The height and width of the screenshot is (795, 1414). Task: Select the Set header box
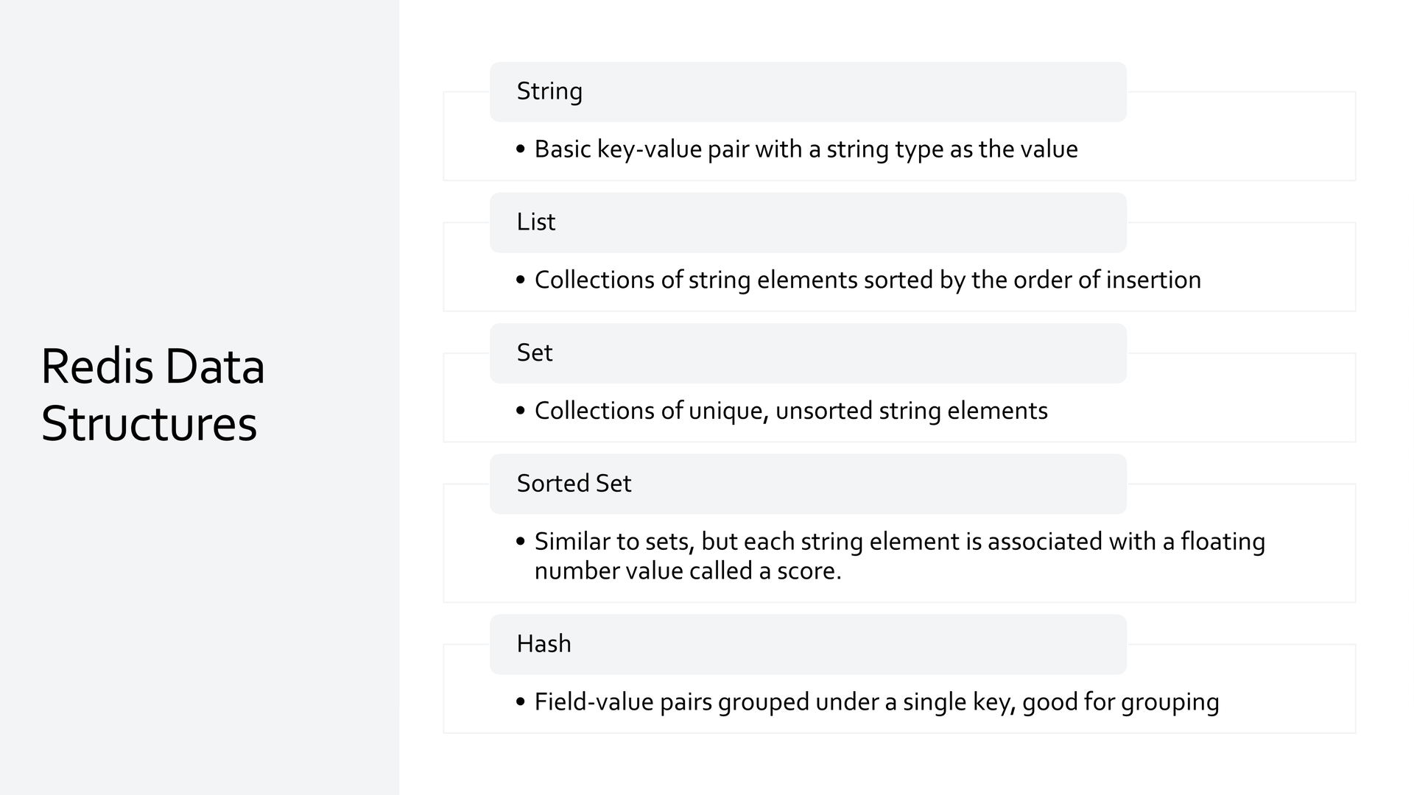[808, 353]
